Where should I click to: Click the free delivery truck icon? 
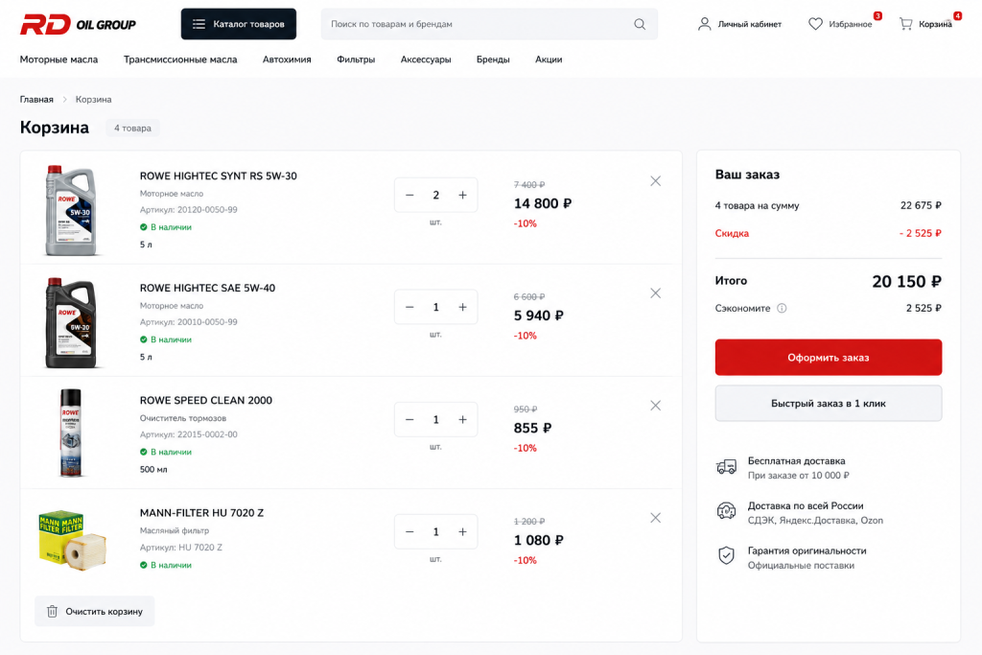(x=727, y=467)
